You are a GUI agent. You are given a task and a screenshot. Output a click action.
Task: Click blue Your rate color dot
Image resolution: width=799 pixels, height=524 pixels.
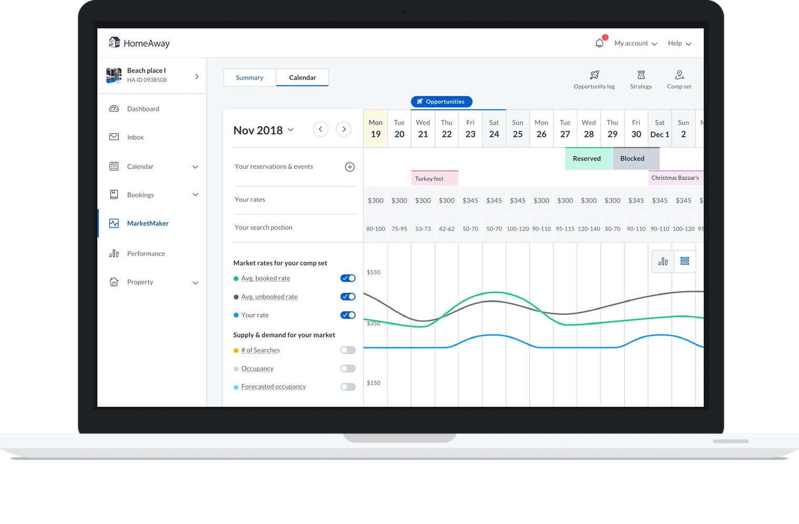(236, 315)
